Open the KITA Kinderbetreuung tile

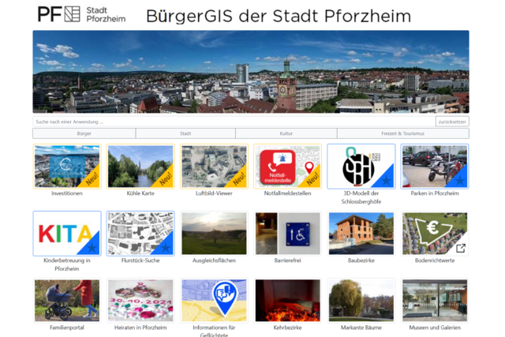point(67,234)
